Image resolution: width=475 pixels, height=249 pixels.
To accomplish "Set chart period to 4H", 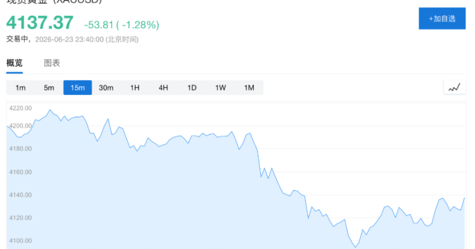I will (x=163, y=88).
